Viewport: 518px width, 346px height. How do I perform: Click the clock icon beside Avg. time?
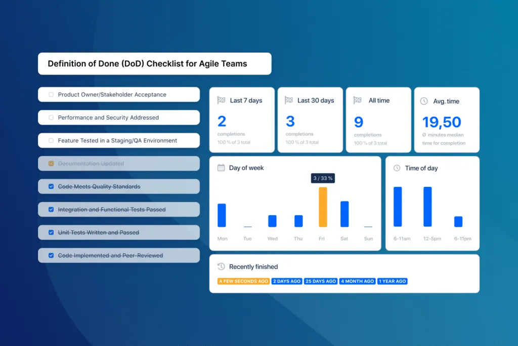[424, 101]
